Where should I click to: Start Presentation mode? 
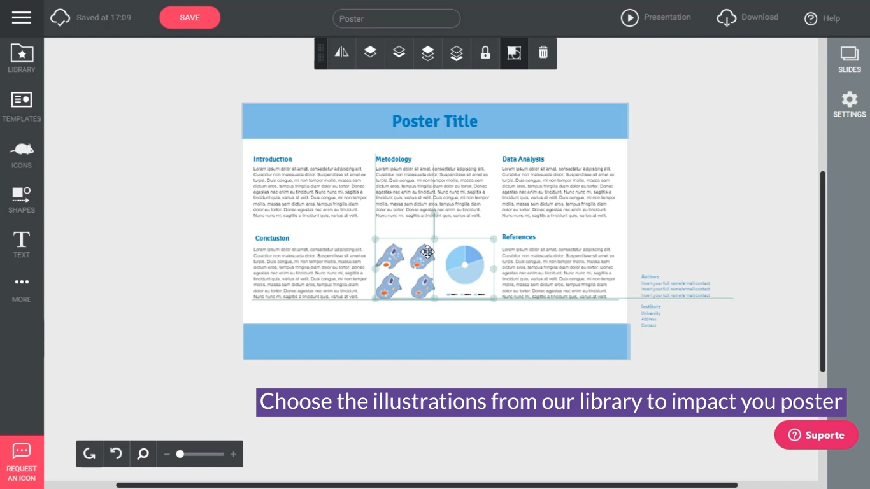656,17
